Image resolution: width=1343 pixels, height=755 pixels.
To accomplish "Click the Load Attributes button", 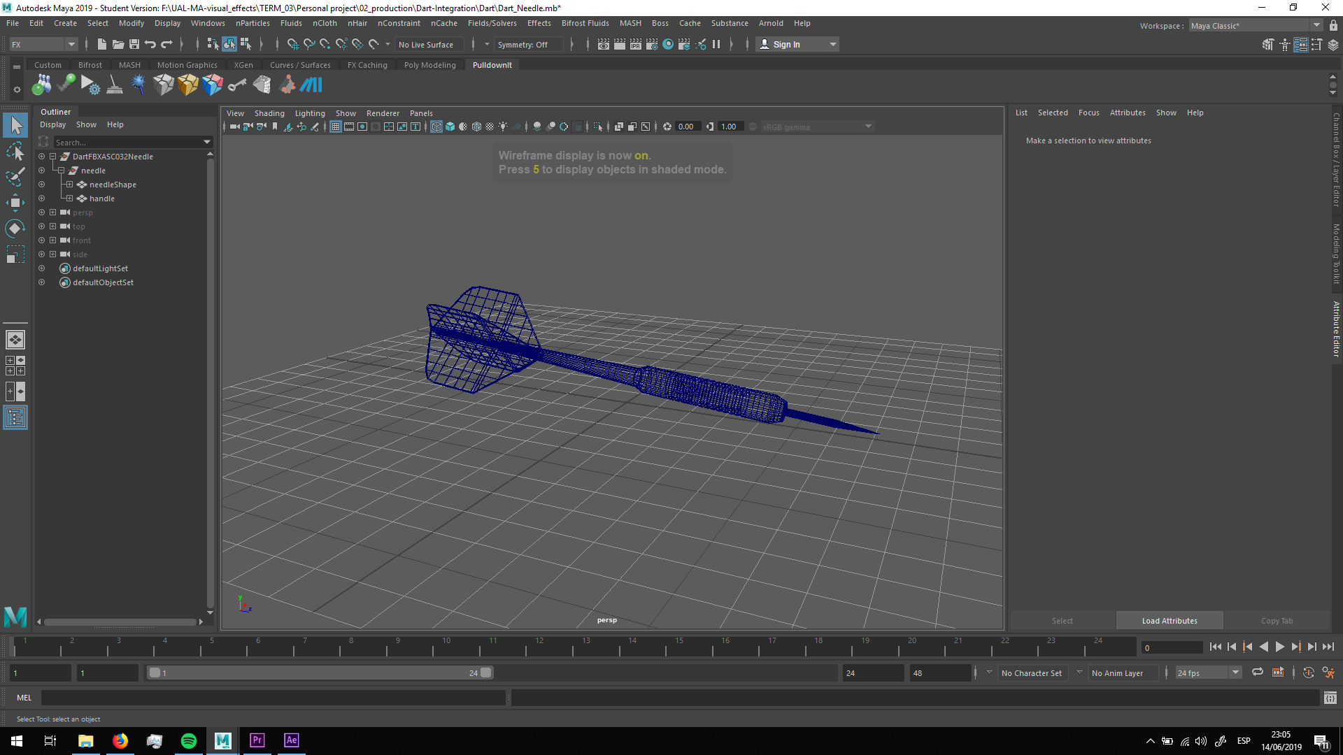I will (1169, 621).
